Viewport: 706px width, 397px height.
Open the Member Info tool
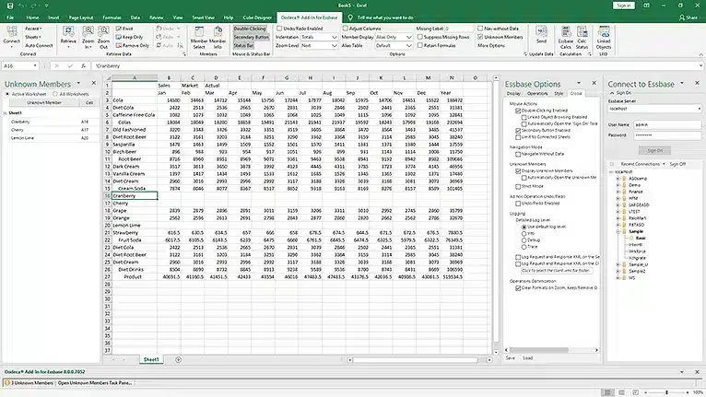(x=218, y=37)
